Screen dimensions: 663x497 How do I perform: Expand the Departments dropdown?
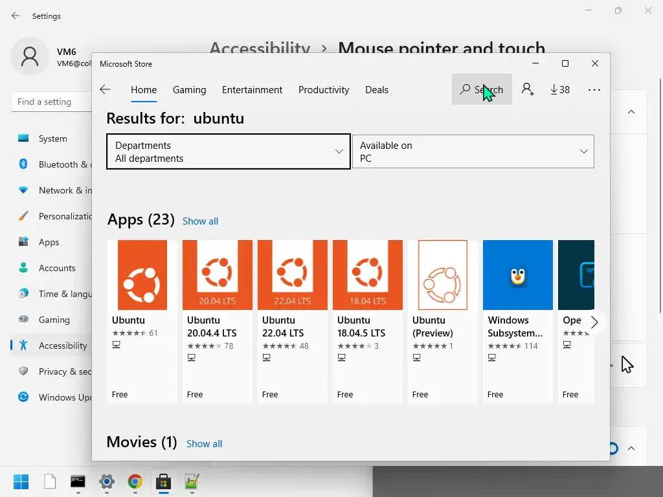point(229,151)
